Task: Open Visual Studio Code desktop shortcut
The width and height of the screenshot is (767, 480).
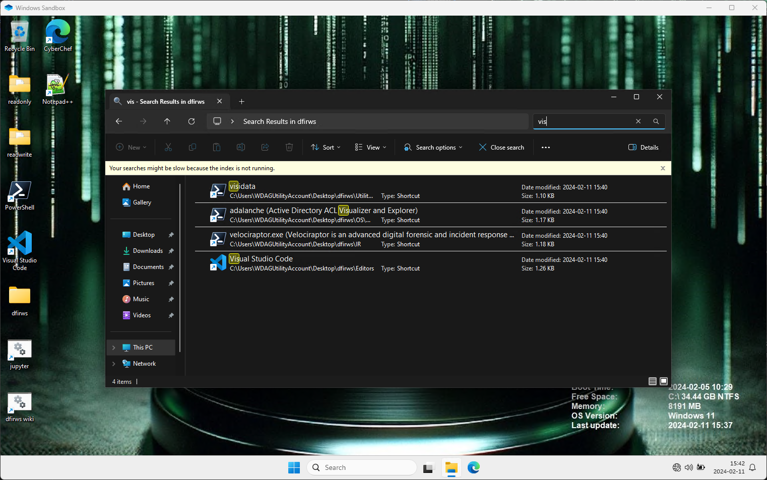Action: pyautogui.click(x=20, y=250)
